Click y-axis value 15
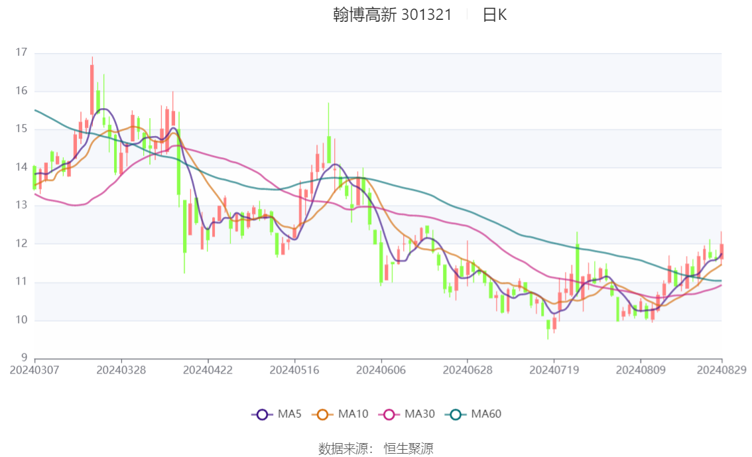Image resolution: width=752 pixels, height=457 pixels. pos(21,129)
